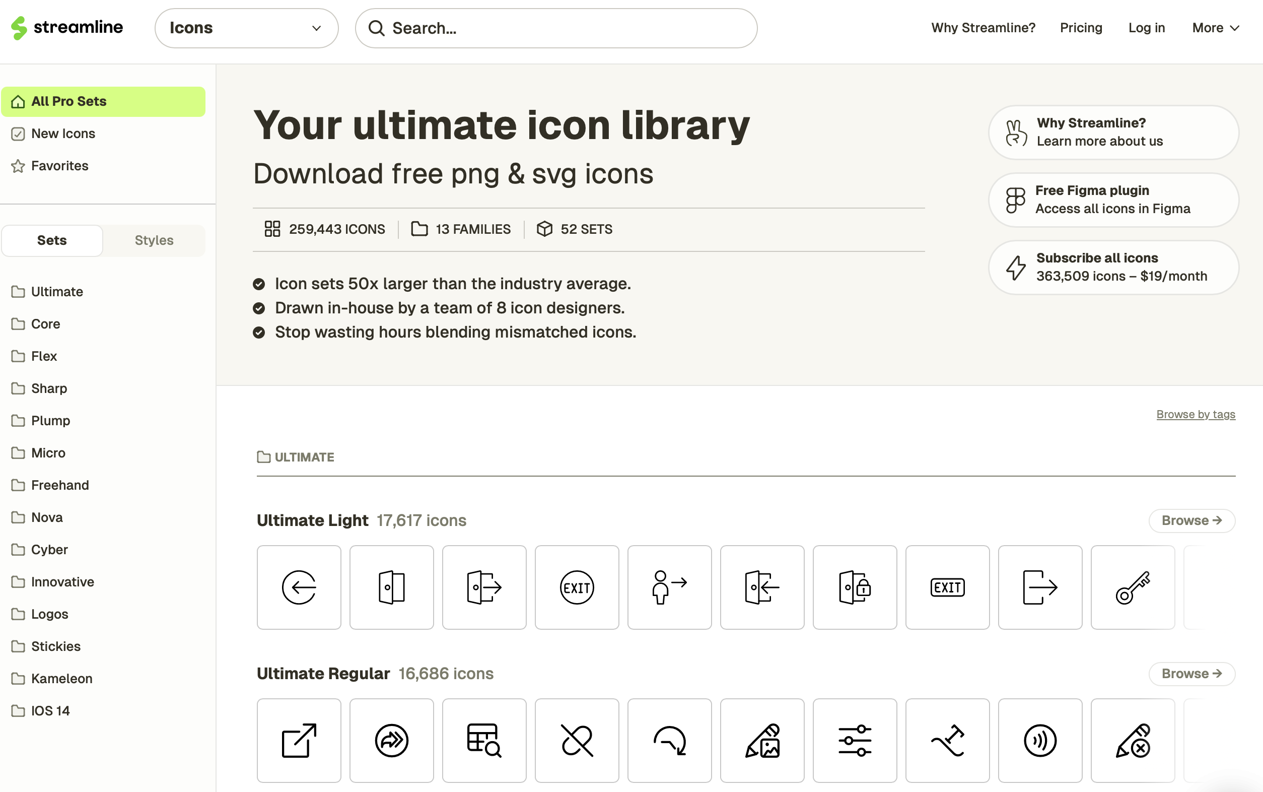
Task: Click the door with padlock icon
Action: [854, 587]
